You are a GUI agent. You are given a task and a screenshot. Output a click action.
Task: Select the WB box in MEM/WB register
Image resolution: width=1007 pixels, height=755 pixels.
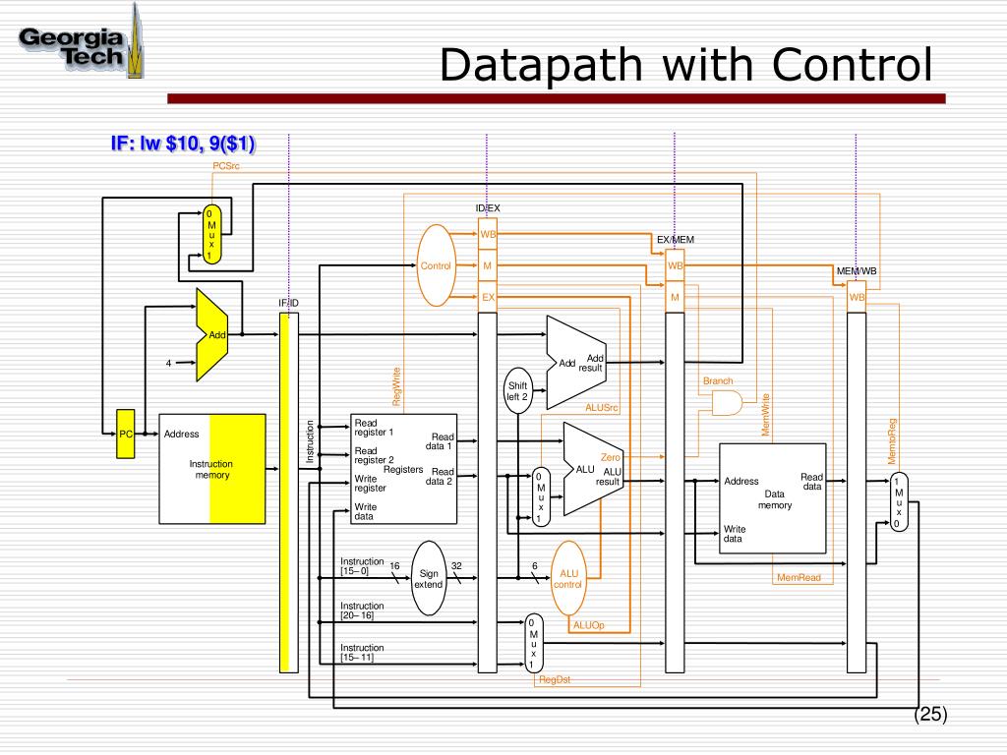click(x=857, y=297)
